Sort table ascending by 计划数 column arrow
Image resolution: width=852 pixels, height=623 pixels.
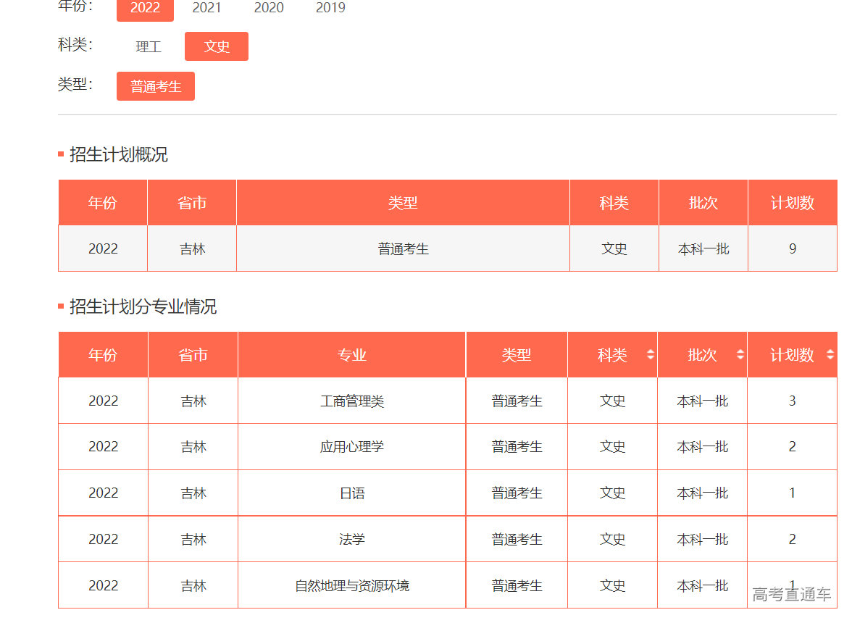click(x=830, y=351)
